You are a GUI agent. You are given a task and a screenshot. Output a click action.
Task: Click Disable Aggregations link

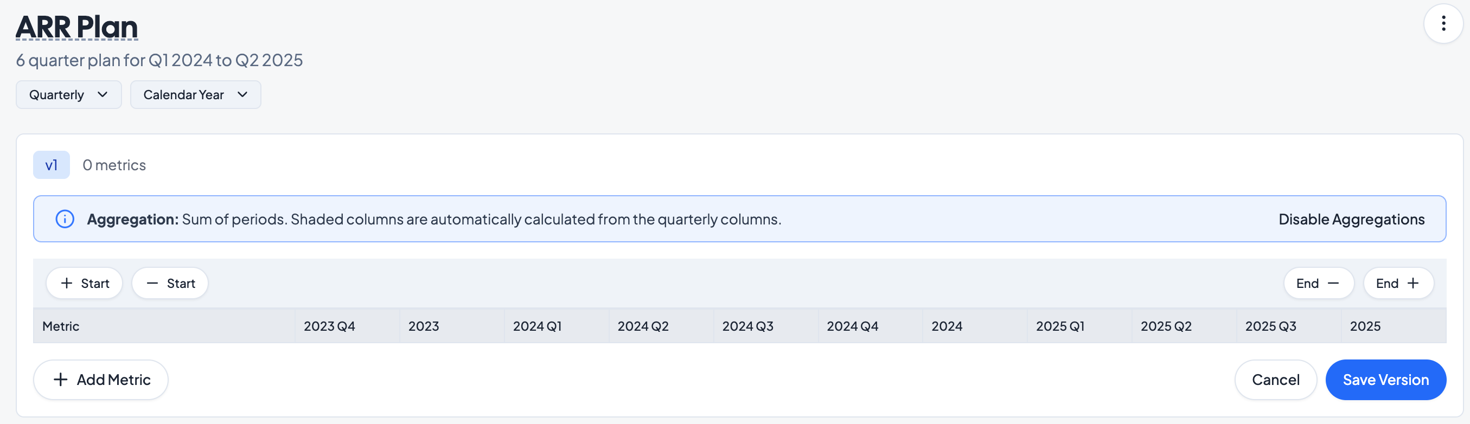tap(1351, 219)
